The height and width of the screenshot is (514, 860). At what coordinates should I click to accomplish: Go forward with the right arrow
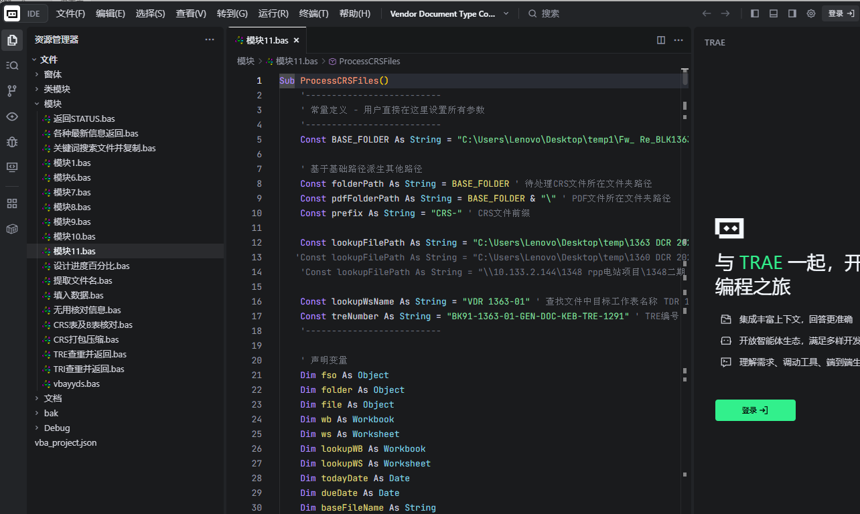point(725,13)
